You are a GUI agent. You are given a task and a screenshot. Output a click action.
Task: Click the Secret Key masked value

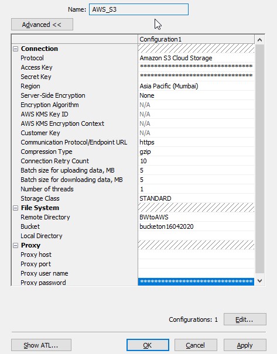pyautogui.click(x=196, y=77)
